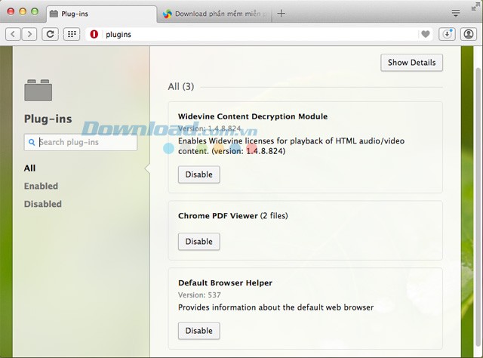The image size is (483, 358).
Task: Open the tab menu at far right
Action: 456,14
